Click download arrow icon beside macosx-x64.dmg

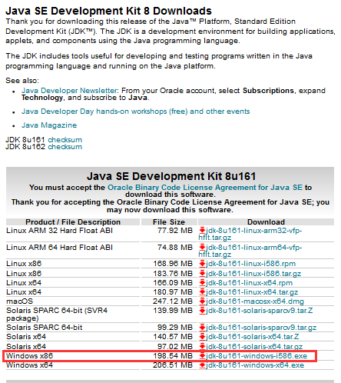click(202, 301)
